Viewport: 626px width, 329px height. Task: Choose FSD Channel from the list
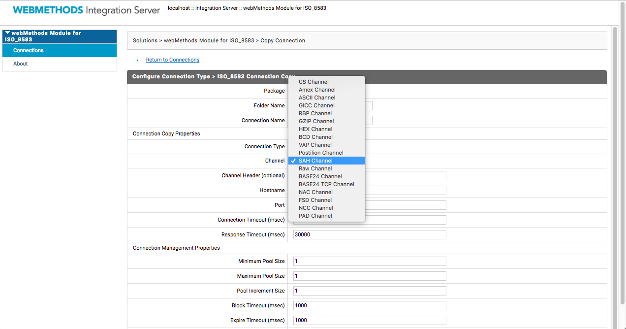[327, 200]
